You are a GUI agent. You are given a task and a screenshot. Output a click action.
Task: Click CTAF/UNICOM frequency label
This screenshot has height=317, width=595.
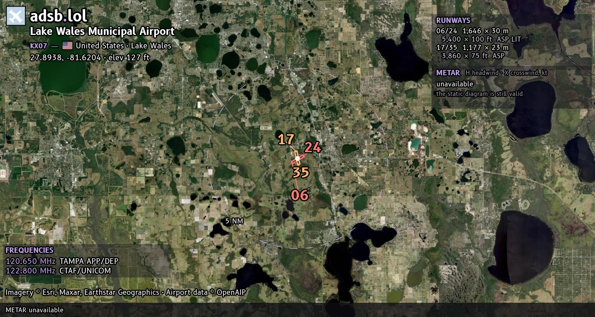pos(85,271)
